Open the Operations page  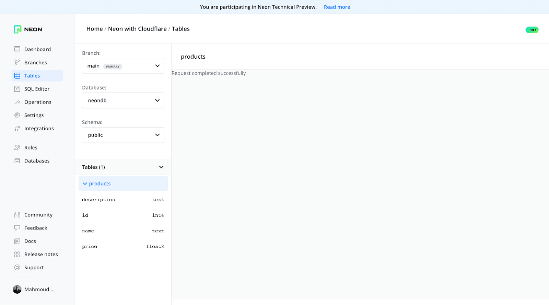point(37,102)
